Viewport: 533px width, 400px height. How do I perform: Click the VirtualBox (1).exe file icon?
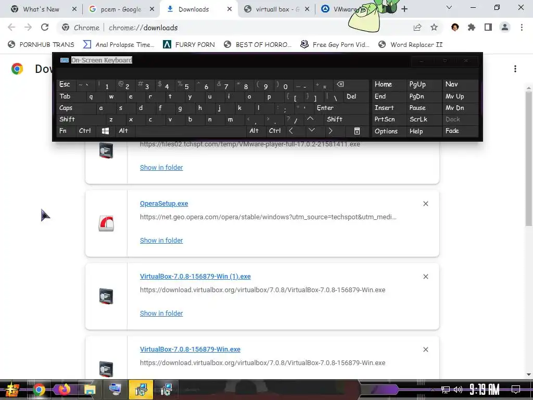(106, 296)
